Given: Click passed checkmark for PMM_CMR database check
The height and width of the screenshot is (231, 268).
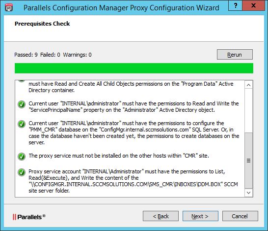Looking at the screenshot, I should coord(22,124).
